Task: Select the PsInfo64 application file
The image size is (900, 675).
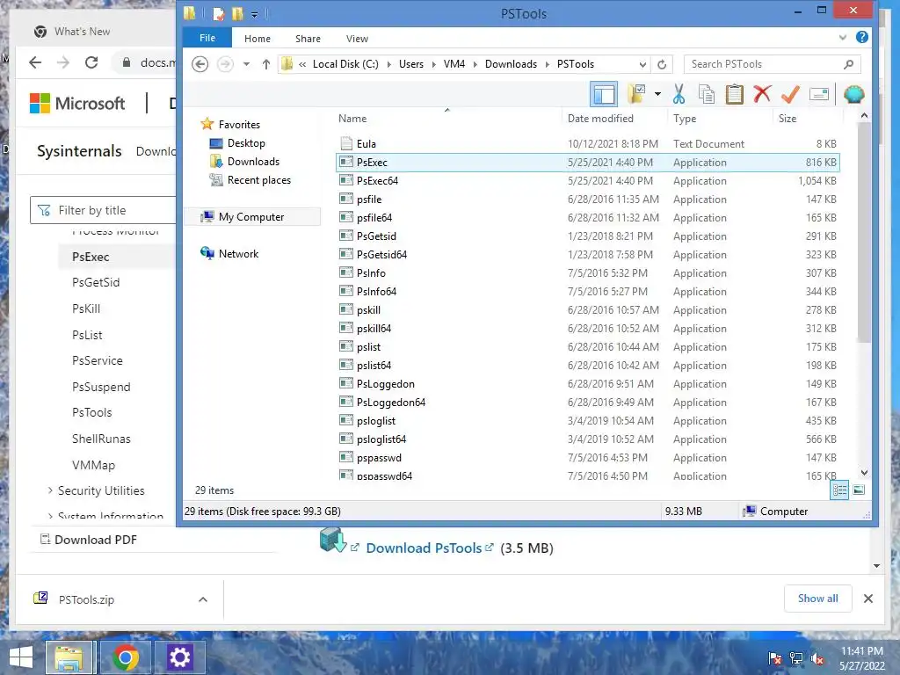Action: (x=587, y=292)
